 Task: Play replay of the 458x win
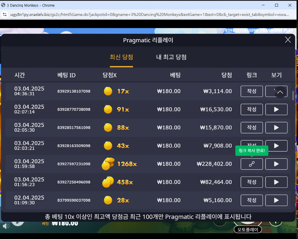click(x=276, y=182)
